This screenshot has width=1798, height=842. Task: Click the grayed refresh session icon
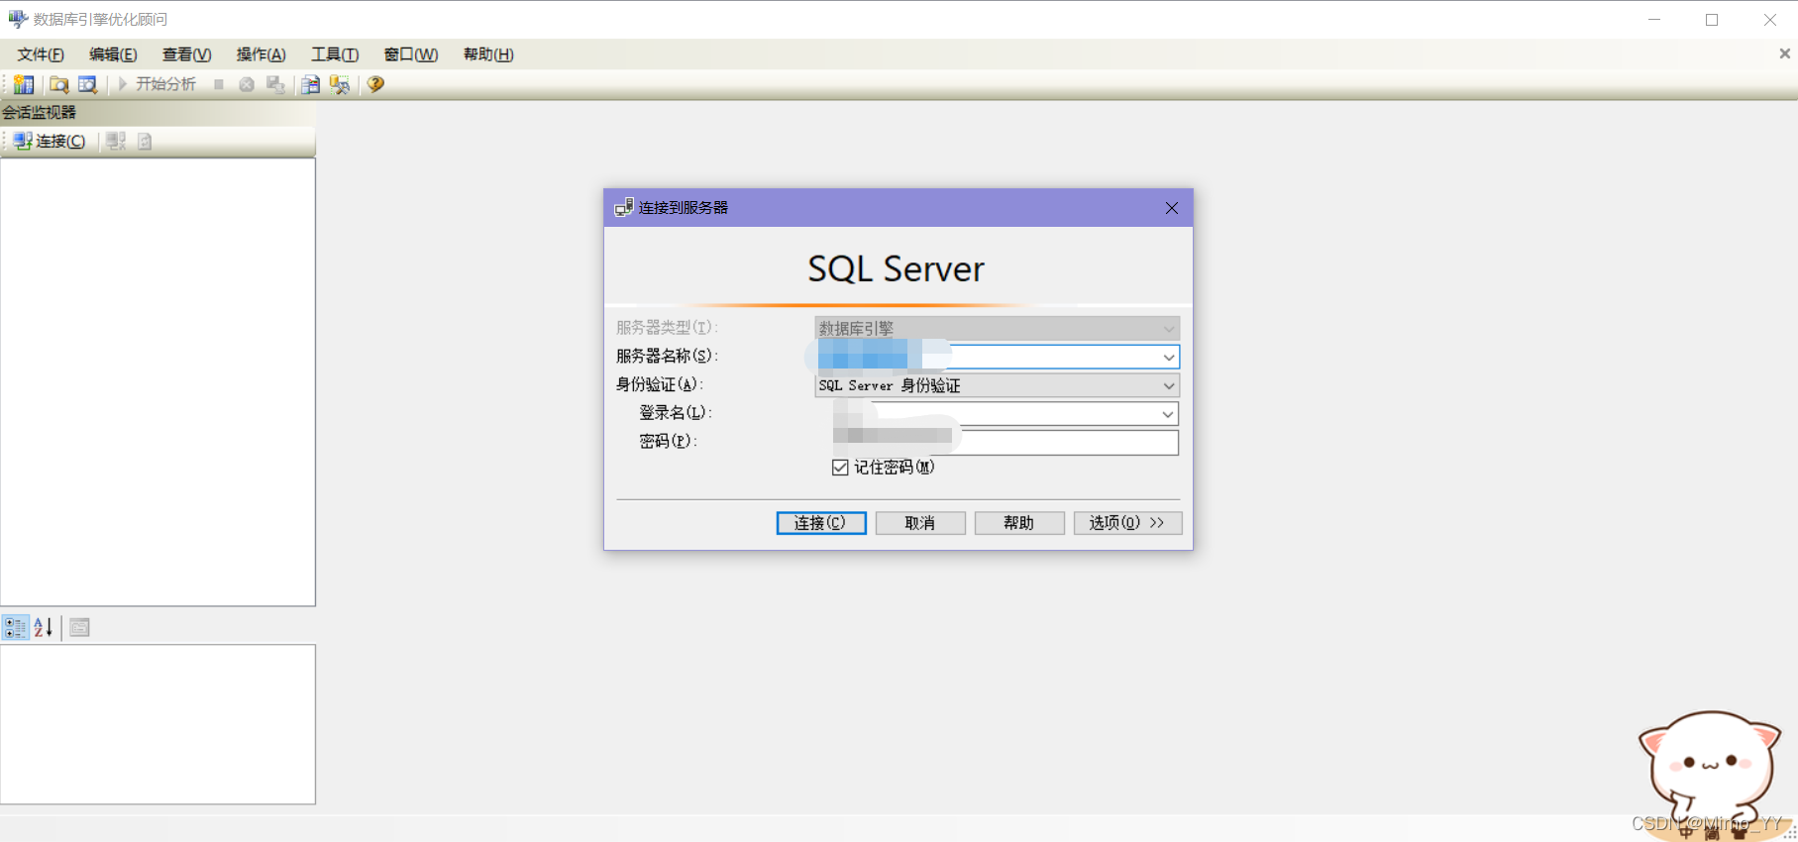click(145, 141)
